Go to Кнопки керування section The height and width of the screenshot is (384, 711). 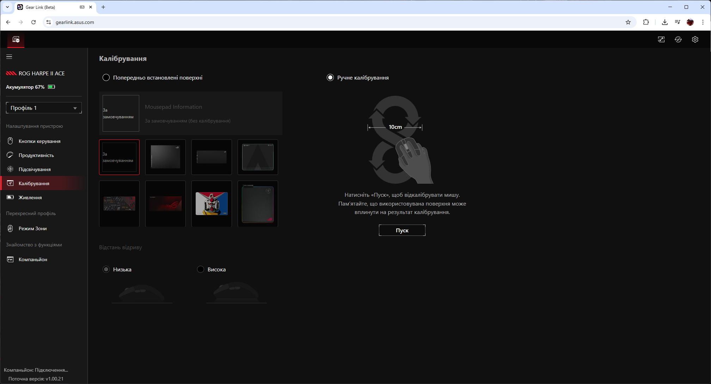click(39, 141)
